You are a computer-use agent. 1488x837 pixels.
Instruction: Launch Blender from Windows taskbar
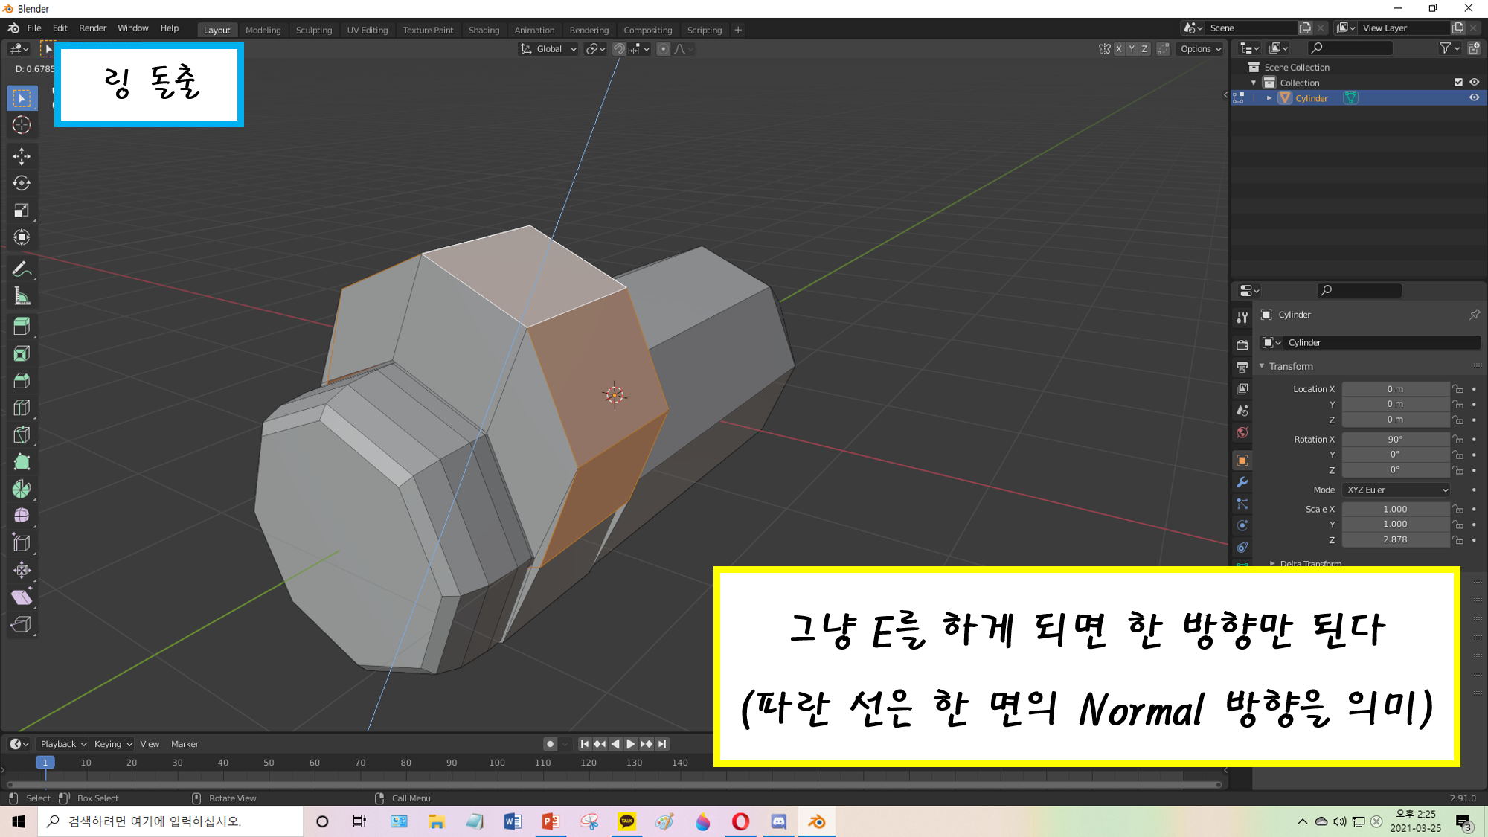point(816,821)
